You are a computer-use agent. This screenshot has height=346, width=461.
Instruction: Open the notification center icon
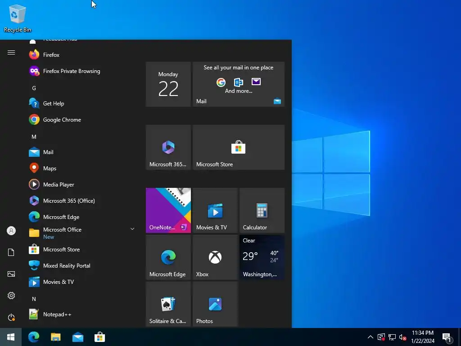(447, 337)
